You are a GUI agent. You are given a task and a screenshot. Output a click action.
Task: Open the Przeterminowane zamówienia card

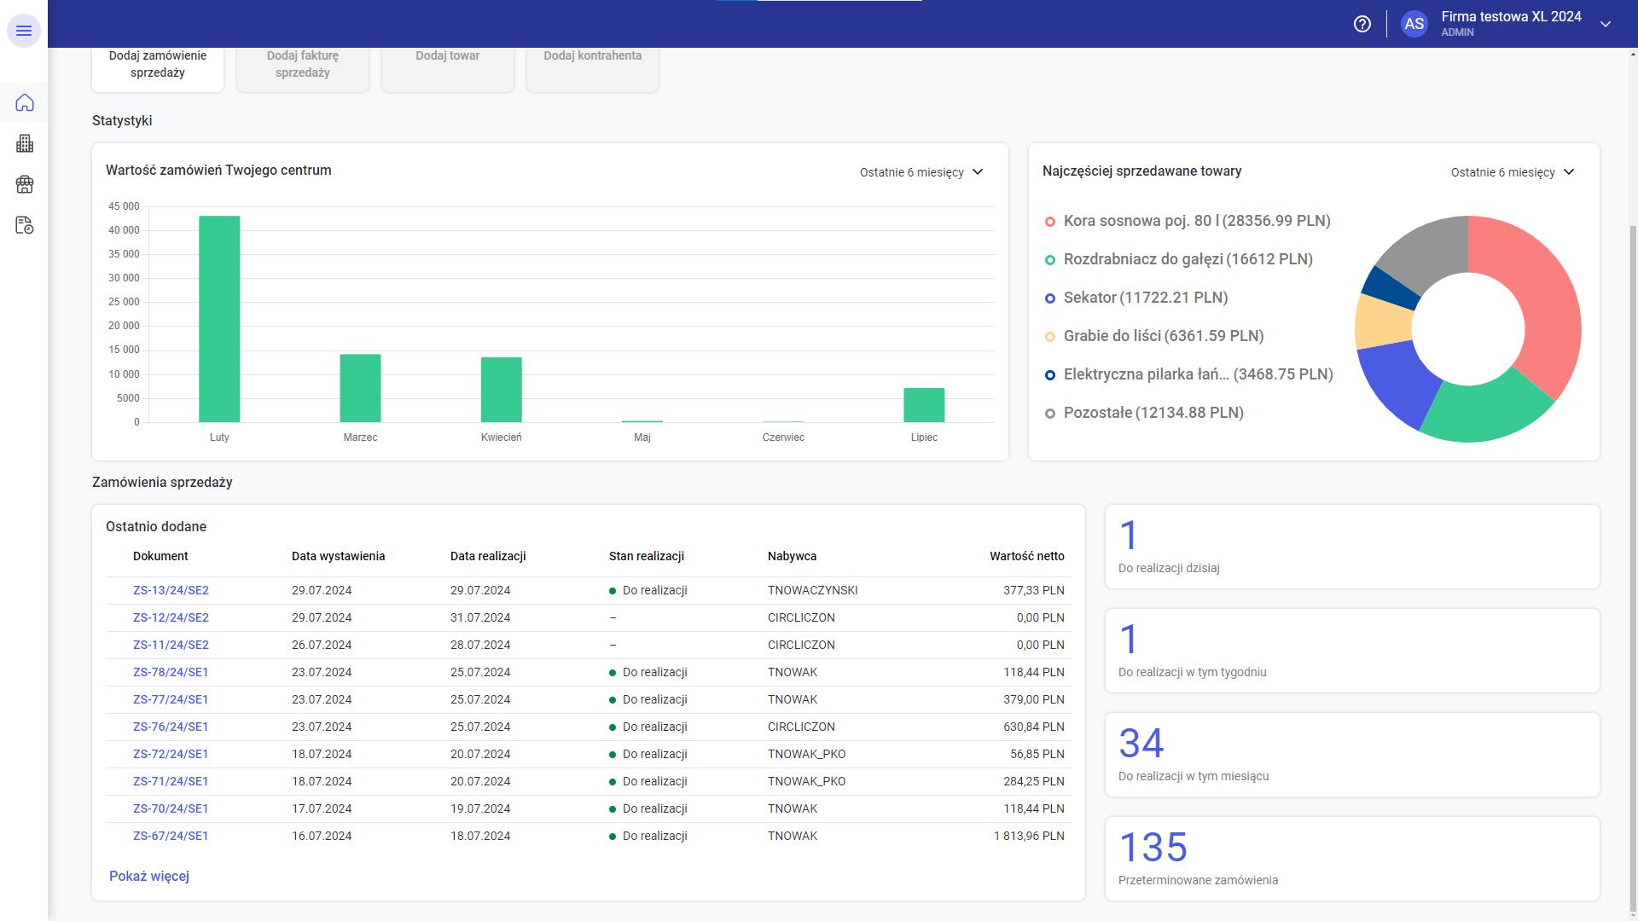point(1352,859)
